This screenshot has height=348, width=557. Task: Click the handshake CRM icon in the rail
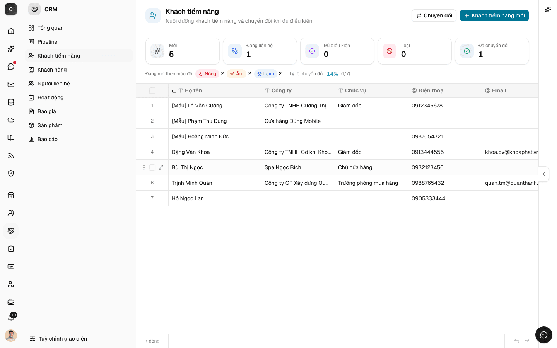11,231
